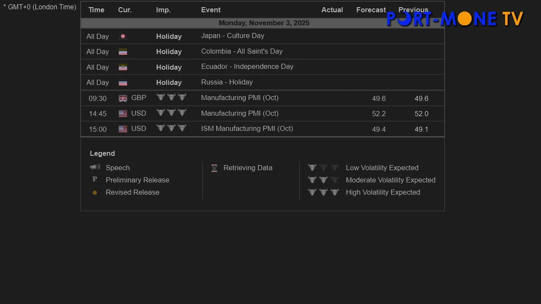
Task: Click the Cur. column header
Action: click(x=125, y=10)
